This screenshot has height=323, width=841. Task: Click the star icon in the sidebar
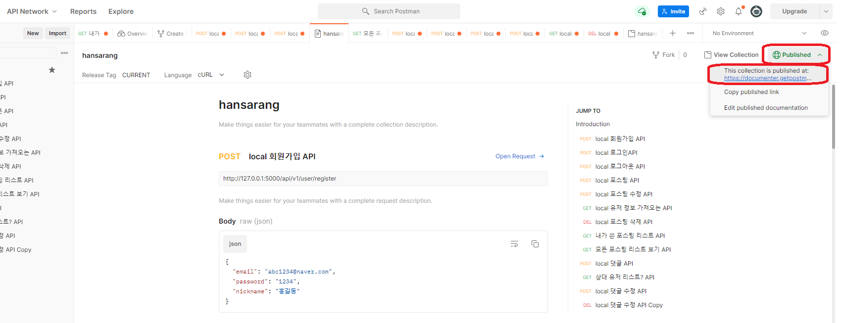(51, 70)
